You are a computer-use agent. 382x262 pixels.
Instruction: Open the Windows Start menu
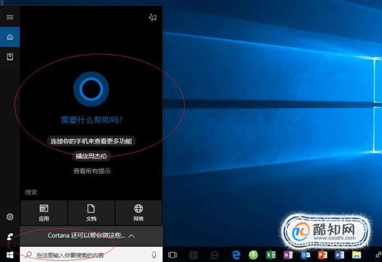coord(10,255)
